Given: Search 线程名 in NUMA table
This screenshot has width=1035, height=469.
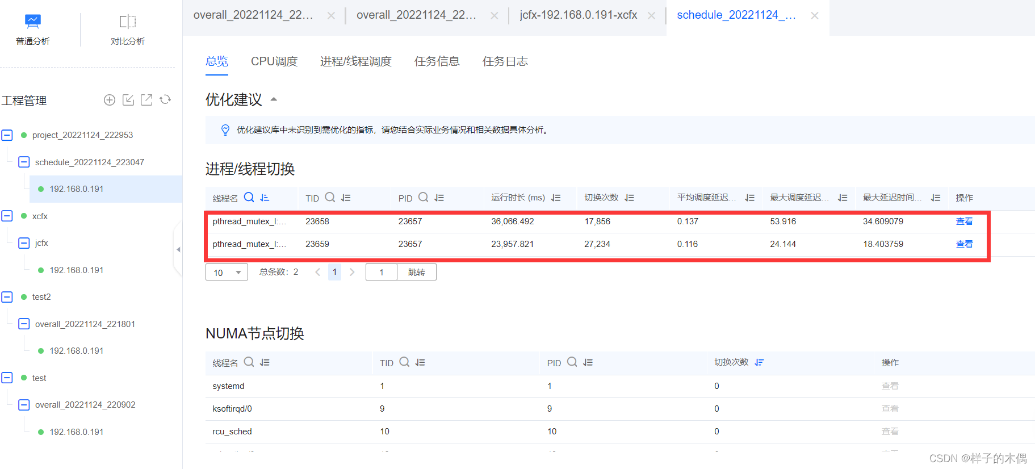Looking at the screenshot, I should tap(249, 362).
